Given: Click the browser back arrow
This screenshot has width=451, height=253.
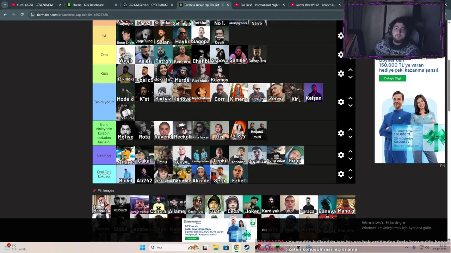Looking at the screenshot, I should (5, 15).
